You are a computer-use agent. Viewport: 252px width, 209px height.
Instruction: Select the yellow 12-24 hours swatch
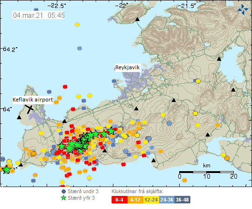coord(151,200)
